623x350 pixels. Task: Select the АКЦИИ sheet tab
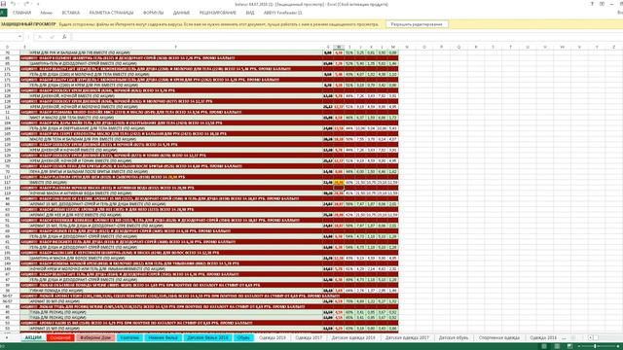coord(33,337)
